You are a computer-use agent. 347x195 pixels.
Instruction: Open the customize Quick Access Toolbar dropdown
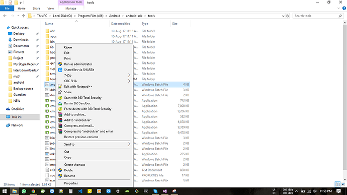coord(21,3)
